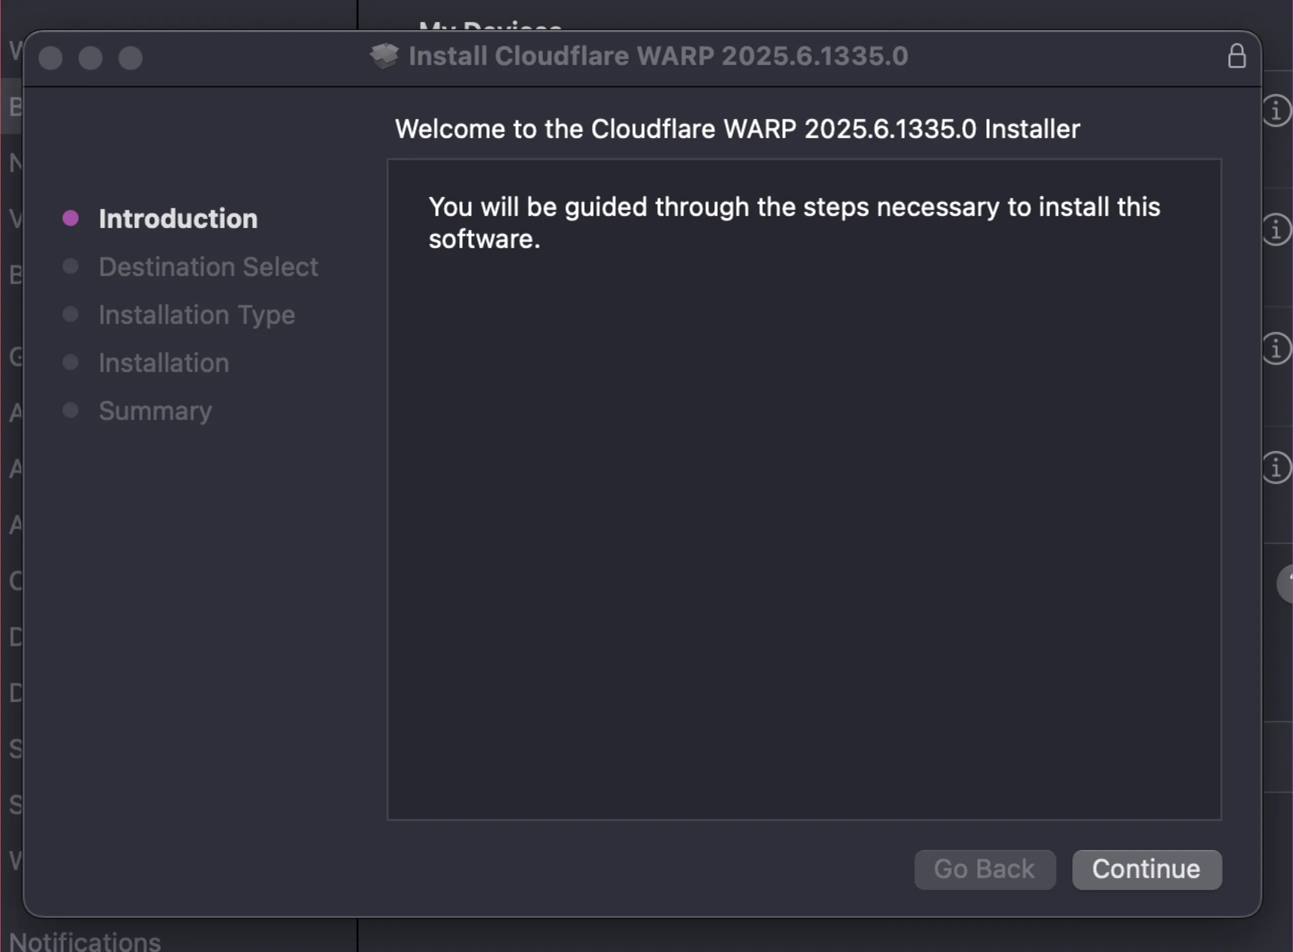Click the topmost info icon on the right edge
This screenshot has width=1293, height=952.
coord(1276,111)
